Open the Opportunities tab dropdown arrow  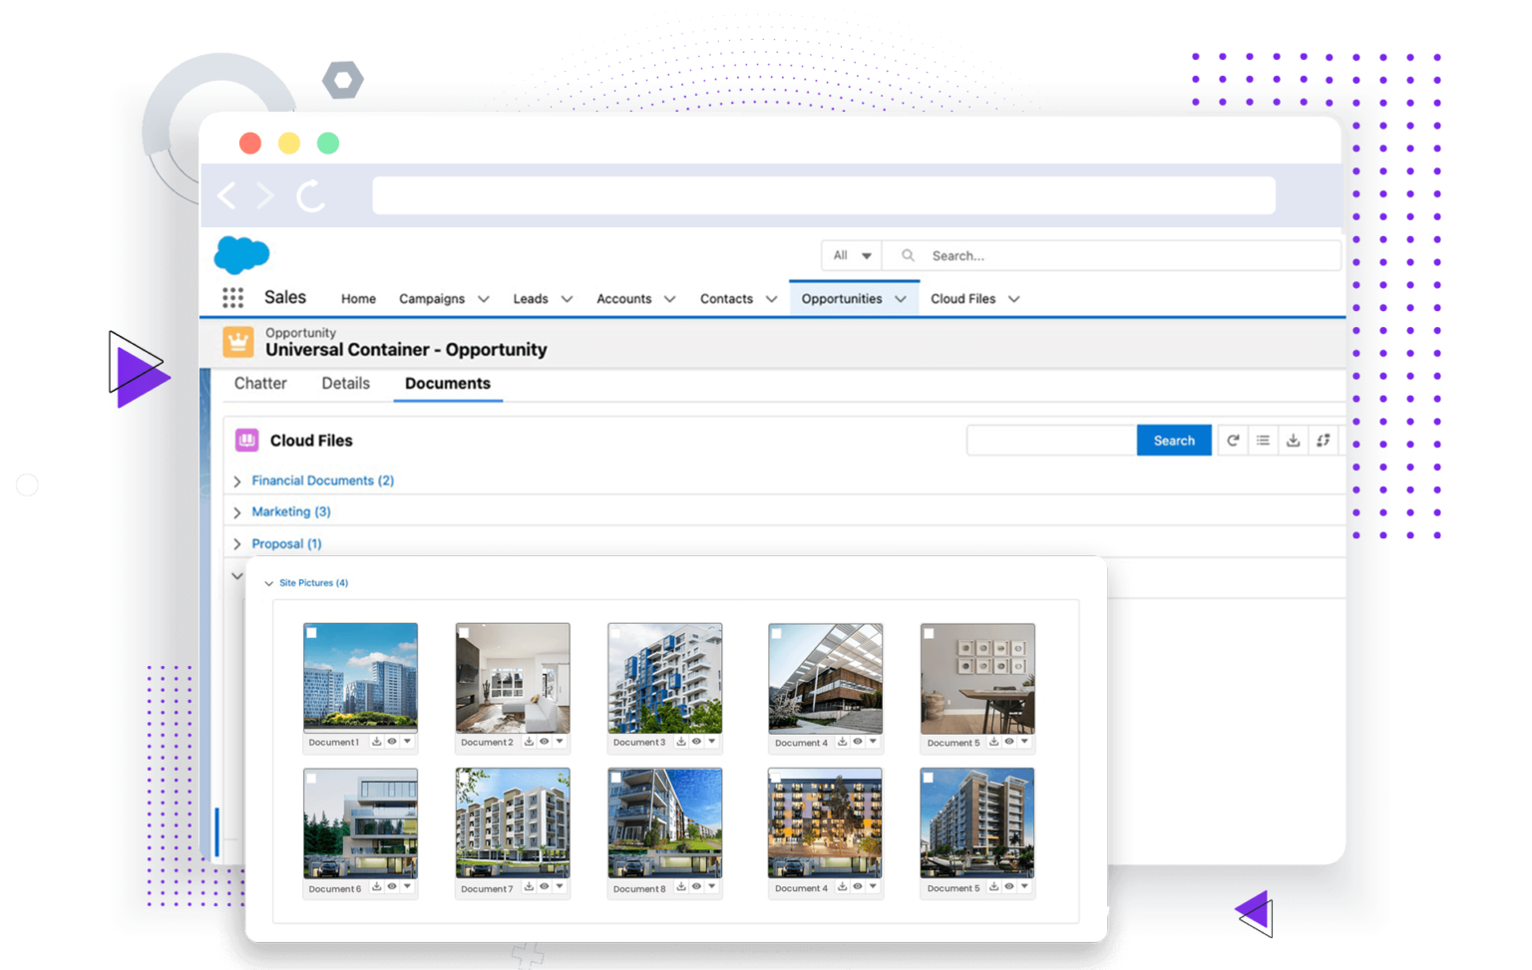[902, 298]
